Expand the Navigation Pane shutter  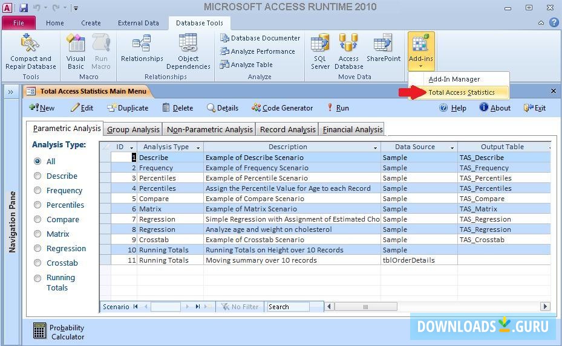11,92
